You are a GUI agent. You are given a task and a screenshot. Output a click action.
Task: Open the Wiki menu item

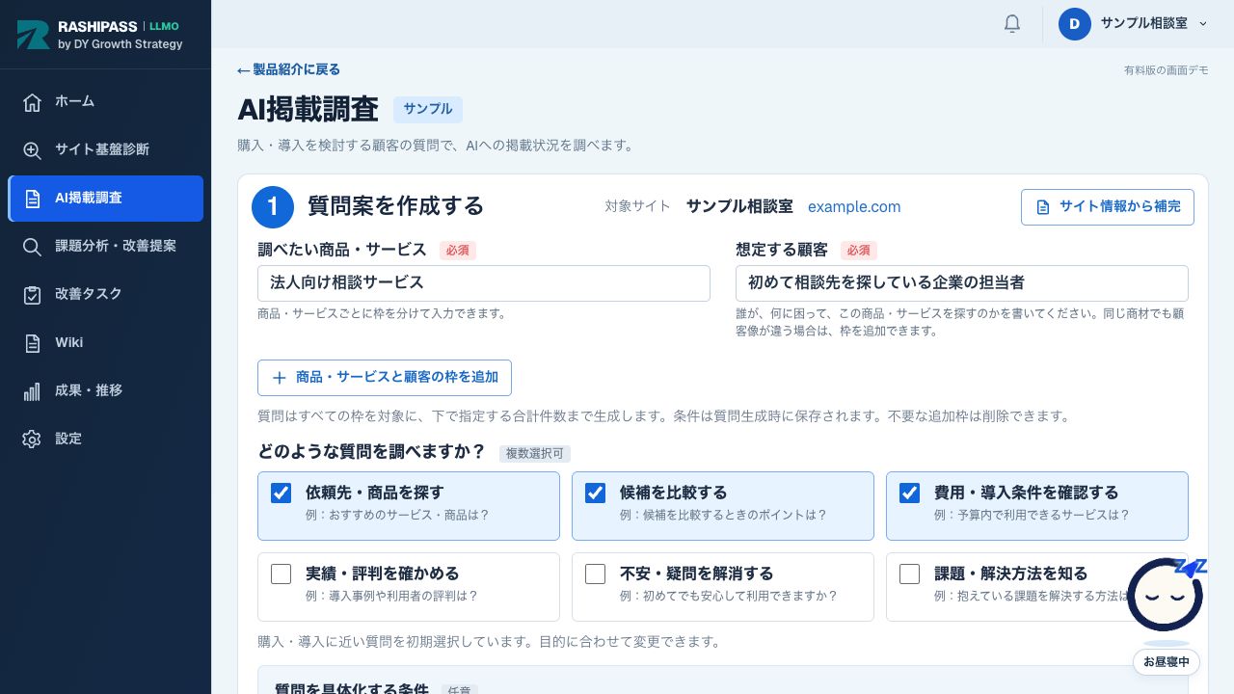tap(105, 343)
